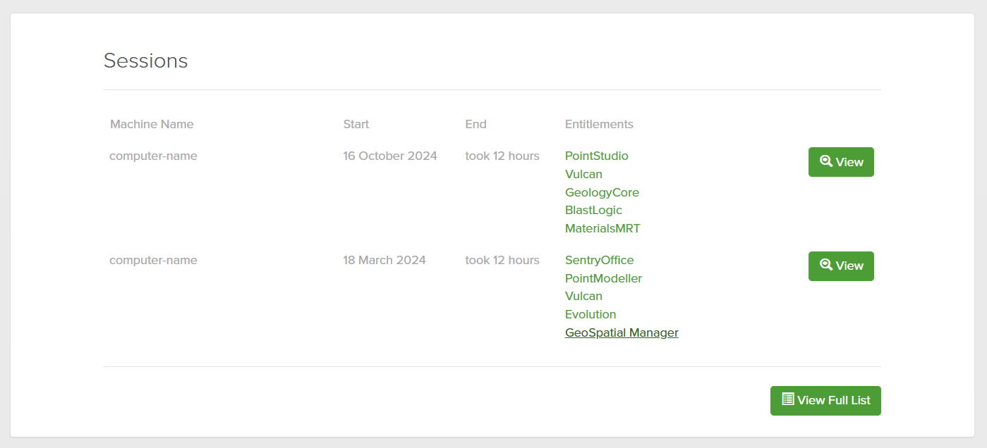The width and height of the screenshot is (987, 448).
Task: Open the BlastLogic entitlement link
Action: click(x=593, y=210)
